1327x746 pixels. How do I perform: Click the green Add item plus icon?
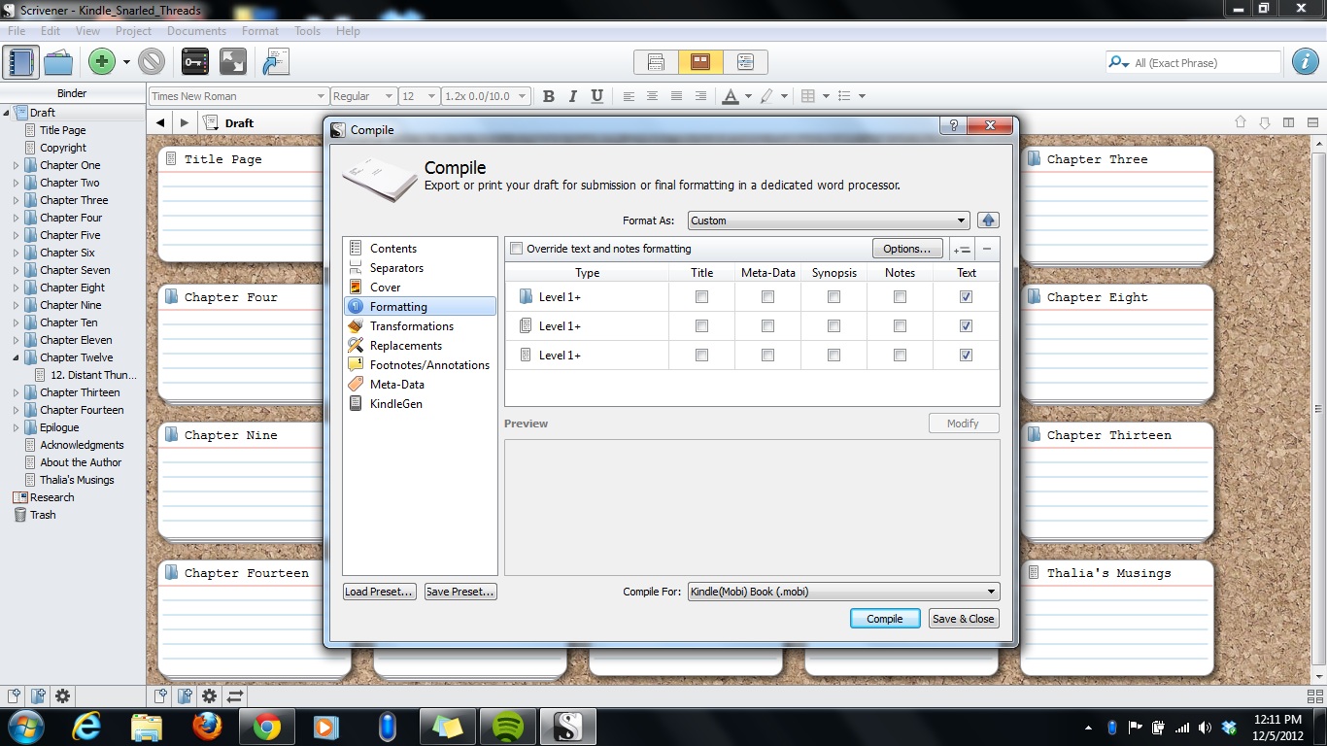point(101,62)
